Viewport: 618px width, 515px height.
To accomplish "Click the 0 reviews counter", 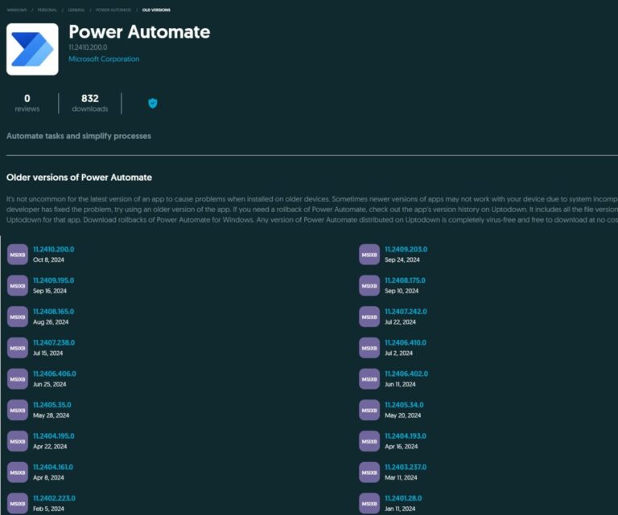I will [x=27, y=103].
